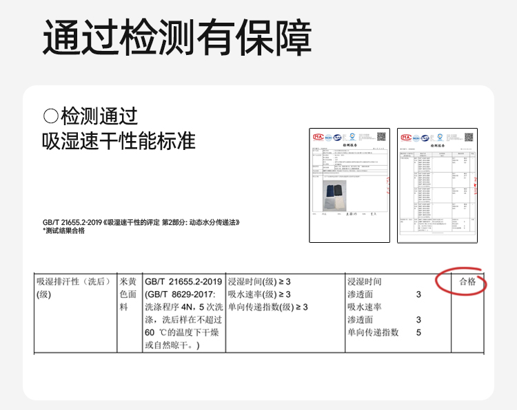
Task: Click the 吸湿速干性能标准 title
Action: coord(119,141)
